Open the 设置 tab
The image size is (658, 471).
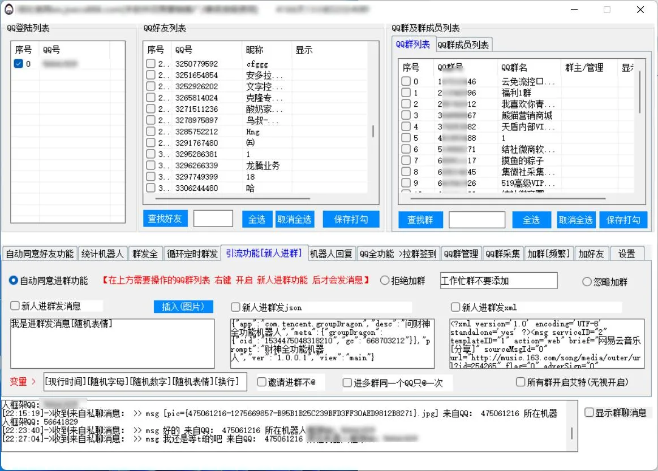(x=626, y=254)
